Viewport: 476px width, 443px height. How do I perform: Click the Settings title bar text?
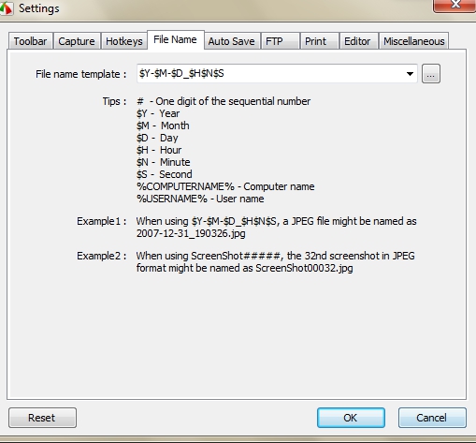(x=39, y=8)
